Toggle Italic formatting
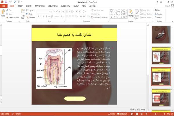The width and height of the screenshot is (174, 116). pyautogui.click(x=41, y=17)
